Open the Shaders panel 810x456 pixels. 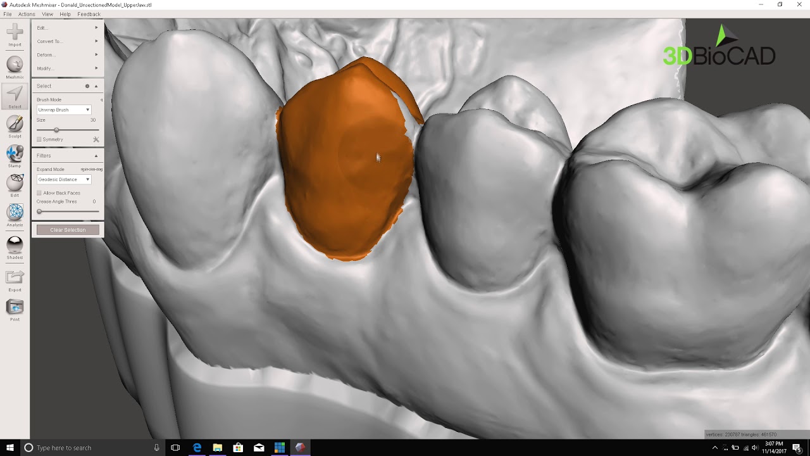pyautogui.click(x=15, y=244)
